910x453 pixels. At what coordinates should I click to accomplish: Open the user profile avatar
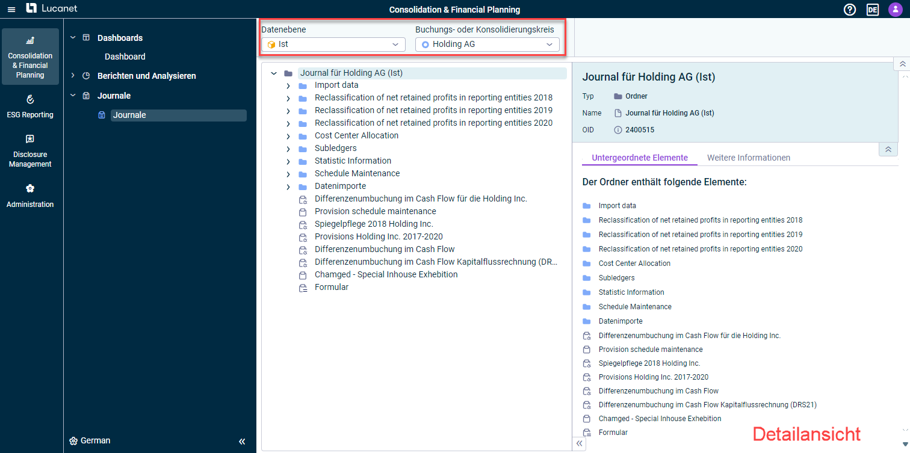pos(895,10)
